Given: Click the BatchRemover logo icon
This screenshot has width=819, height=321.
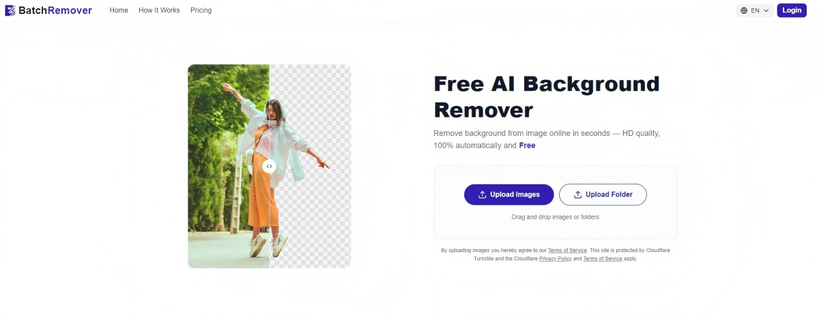Looking at the screenshot, I should (x=10, y=10).
